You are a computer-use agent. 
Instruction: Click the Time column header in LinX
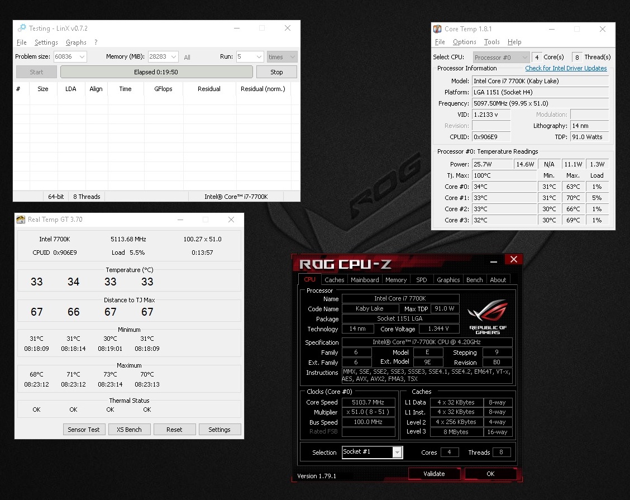[x=125, y=89]
